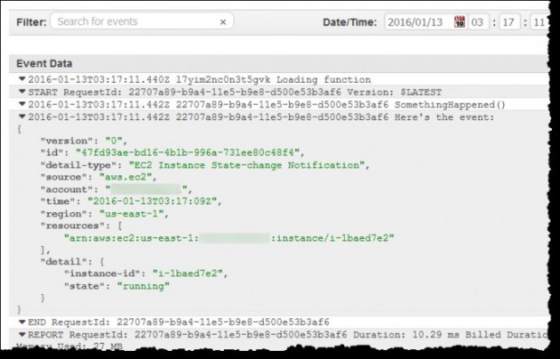560x359 pixels.
Task: Click the resources ARN string with instance/i-1baed7e2
Action: [x=229, y=238]
